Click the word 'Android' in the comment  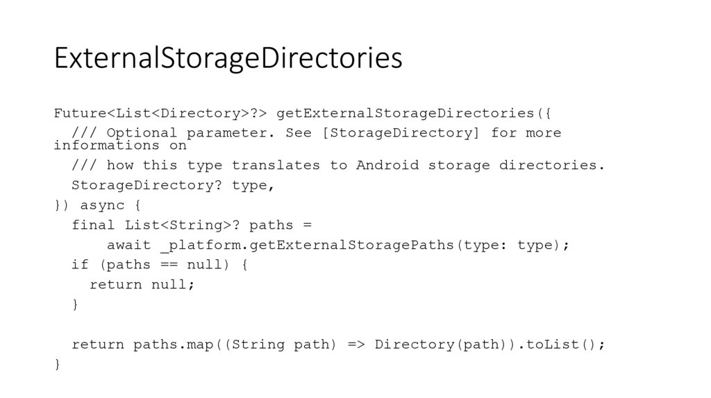coord(388,166)
